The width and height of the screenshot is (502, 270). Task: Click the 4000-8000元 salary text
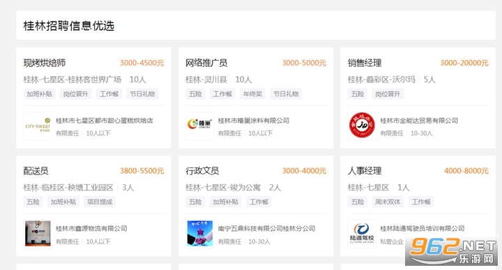(x=466, y=171)
